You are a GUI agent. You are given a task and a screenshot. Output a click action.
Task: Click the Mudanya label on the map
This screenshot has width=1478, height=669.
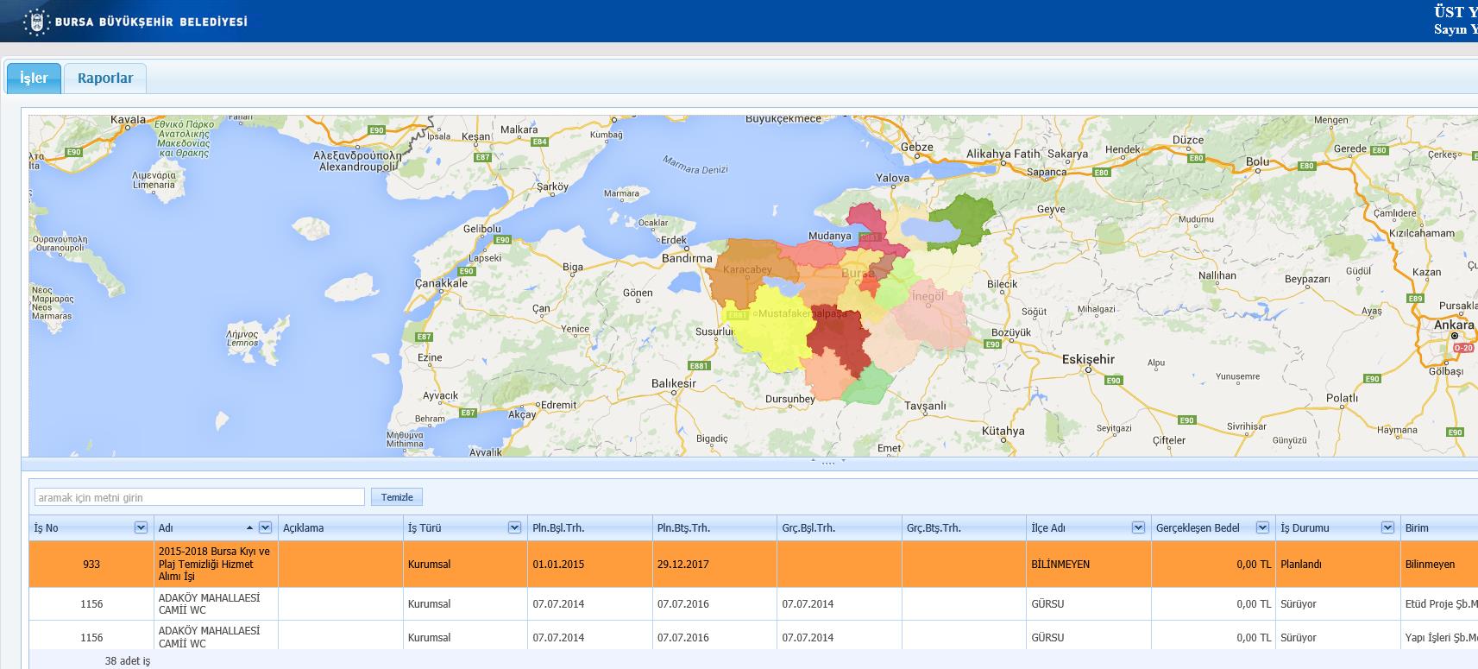tap(829, 236)
